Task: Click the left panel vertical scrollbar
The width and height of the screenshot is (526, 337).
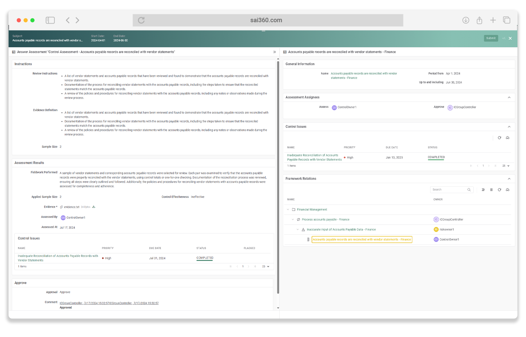Action: (278, 178)
